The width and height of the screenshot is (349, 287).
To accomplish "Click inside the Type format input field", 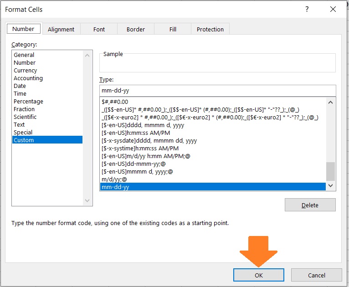I will [217, 90].
